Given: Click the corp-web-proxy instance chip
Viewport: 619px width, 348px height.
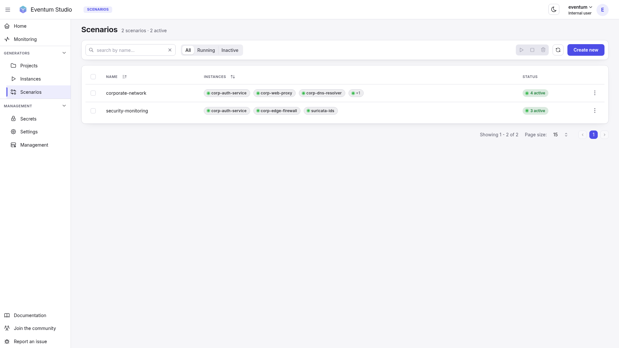Looking at the screenshot, I should pos(274,93).
